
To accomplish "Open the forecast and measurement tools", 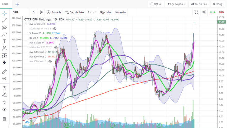I will 4,55.
